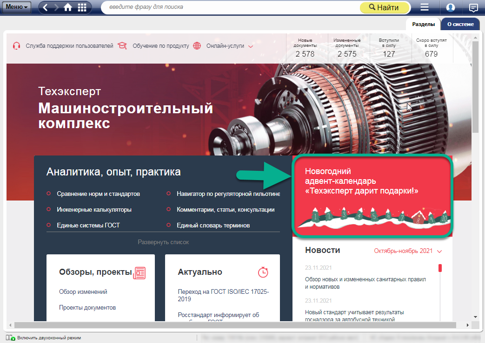Open news Новый стандарт учитывает результаты
This screenshot has width=485, height=343.
[x=354, y=316]
